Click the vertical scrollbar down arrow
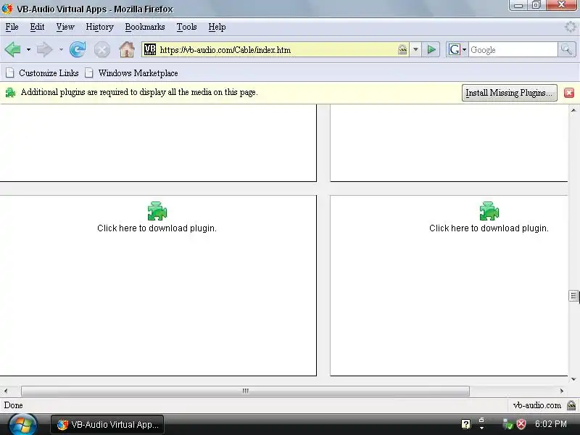 (x=573, y=379)
